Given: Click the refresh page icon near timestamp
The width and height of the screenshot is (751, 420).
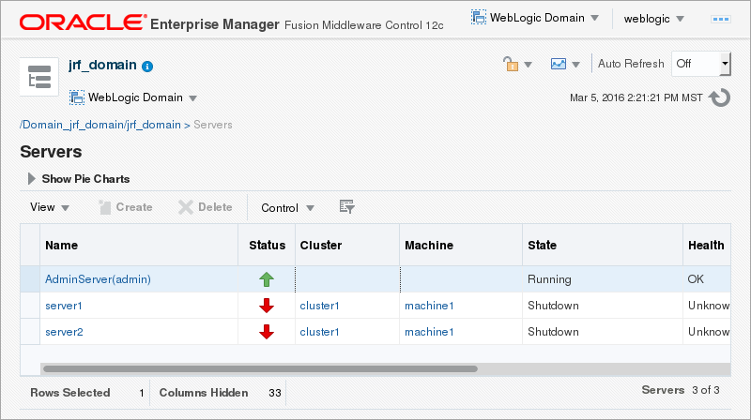Looking at the screenshot, I should [x=720, y=97].
